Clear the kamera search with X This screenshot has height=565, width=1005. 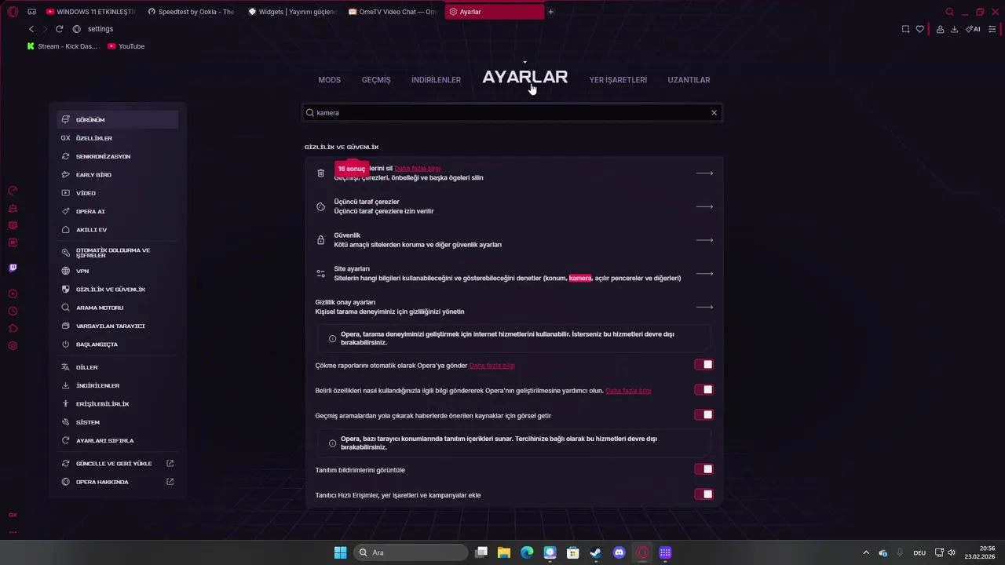point(714,113)
